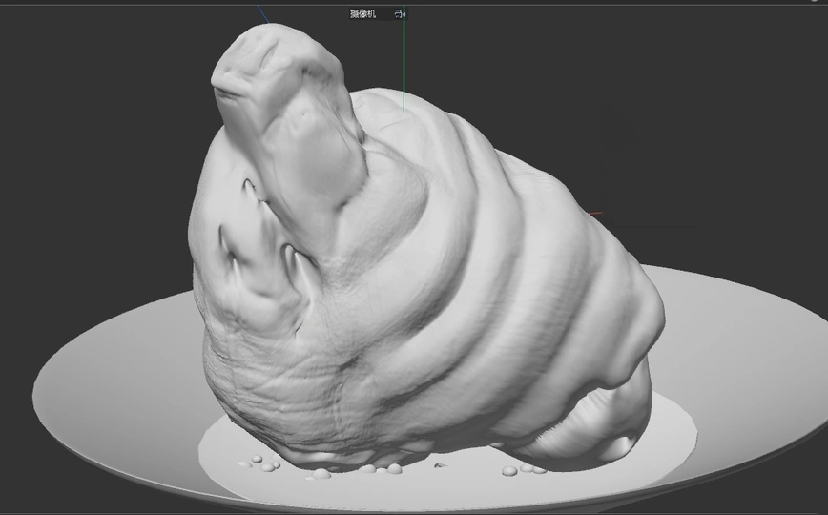The height and width of the screenshot is (515, 828).
Task: Select the middle ridged fold of the model
Action: 477,286
